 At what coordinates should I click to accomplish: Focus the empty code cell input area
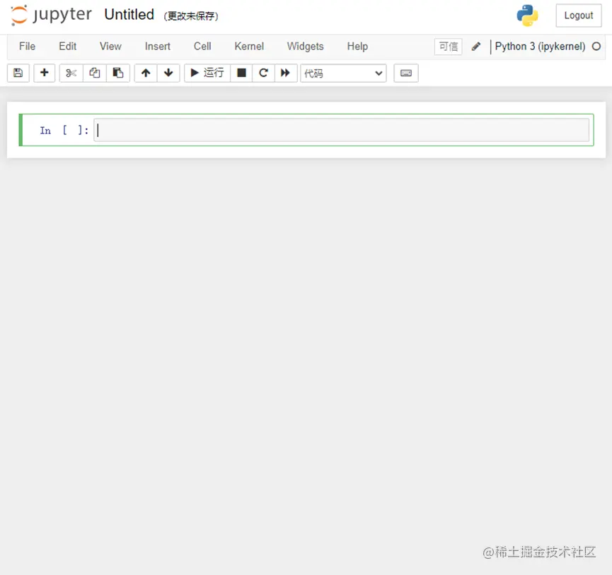coord(342,130)
